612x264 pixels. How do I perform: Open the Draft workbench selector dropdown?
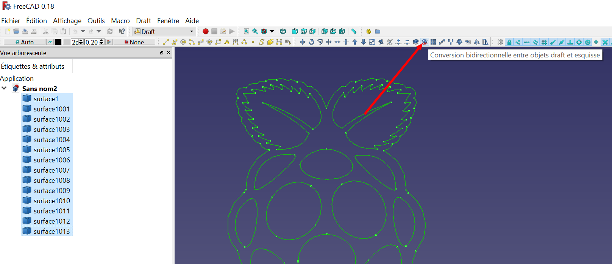164,31
